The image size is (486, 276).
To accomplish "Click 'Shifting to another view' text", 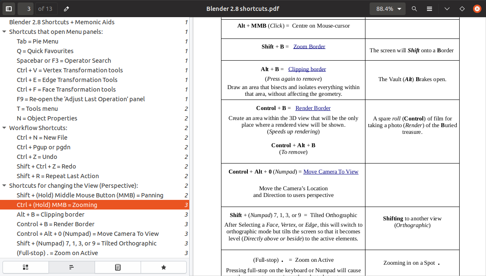I will click(x=412, y=218).
